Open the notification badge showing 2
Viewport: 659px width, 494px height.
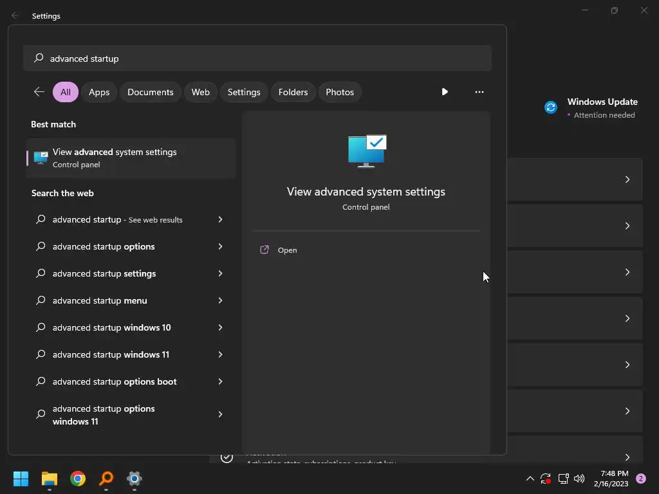tap(641, 479)
